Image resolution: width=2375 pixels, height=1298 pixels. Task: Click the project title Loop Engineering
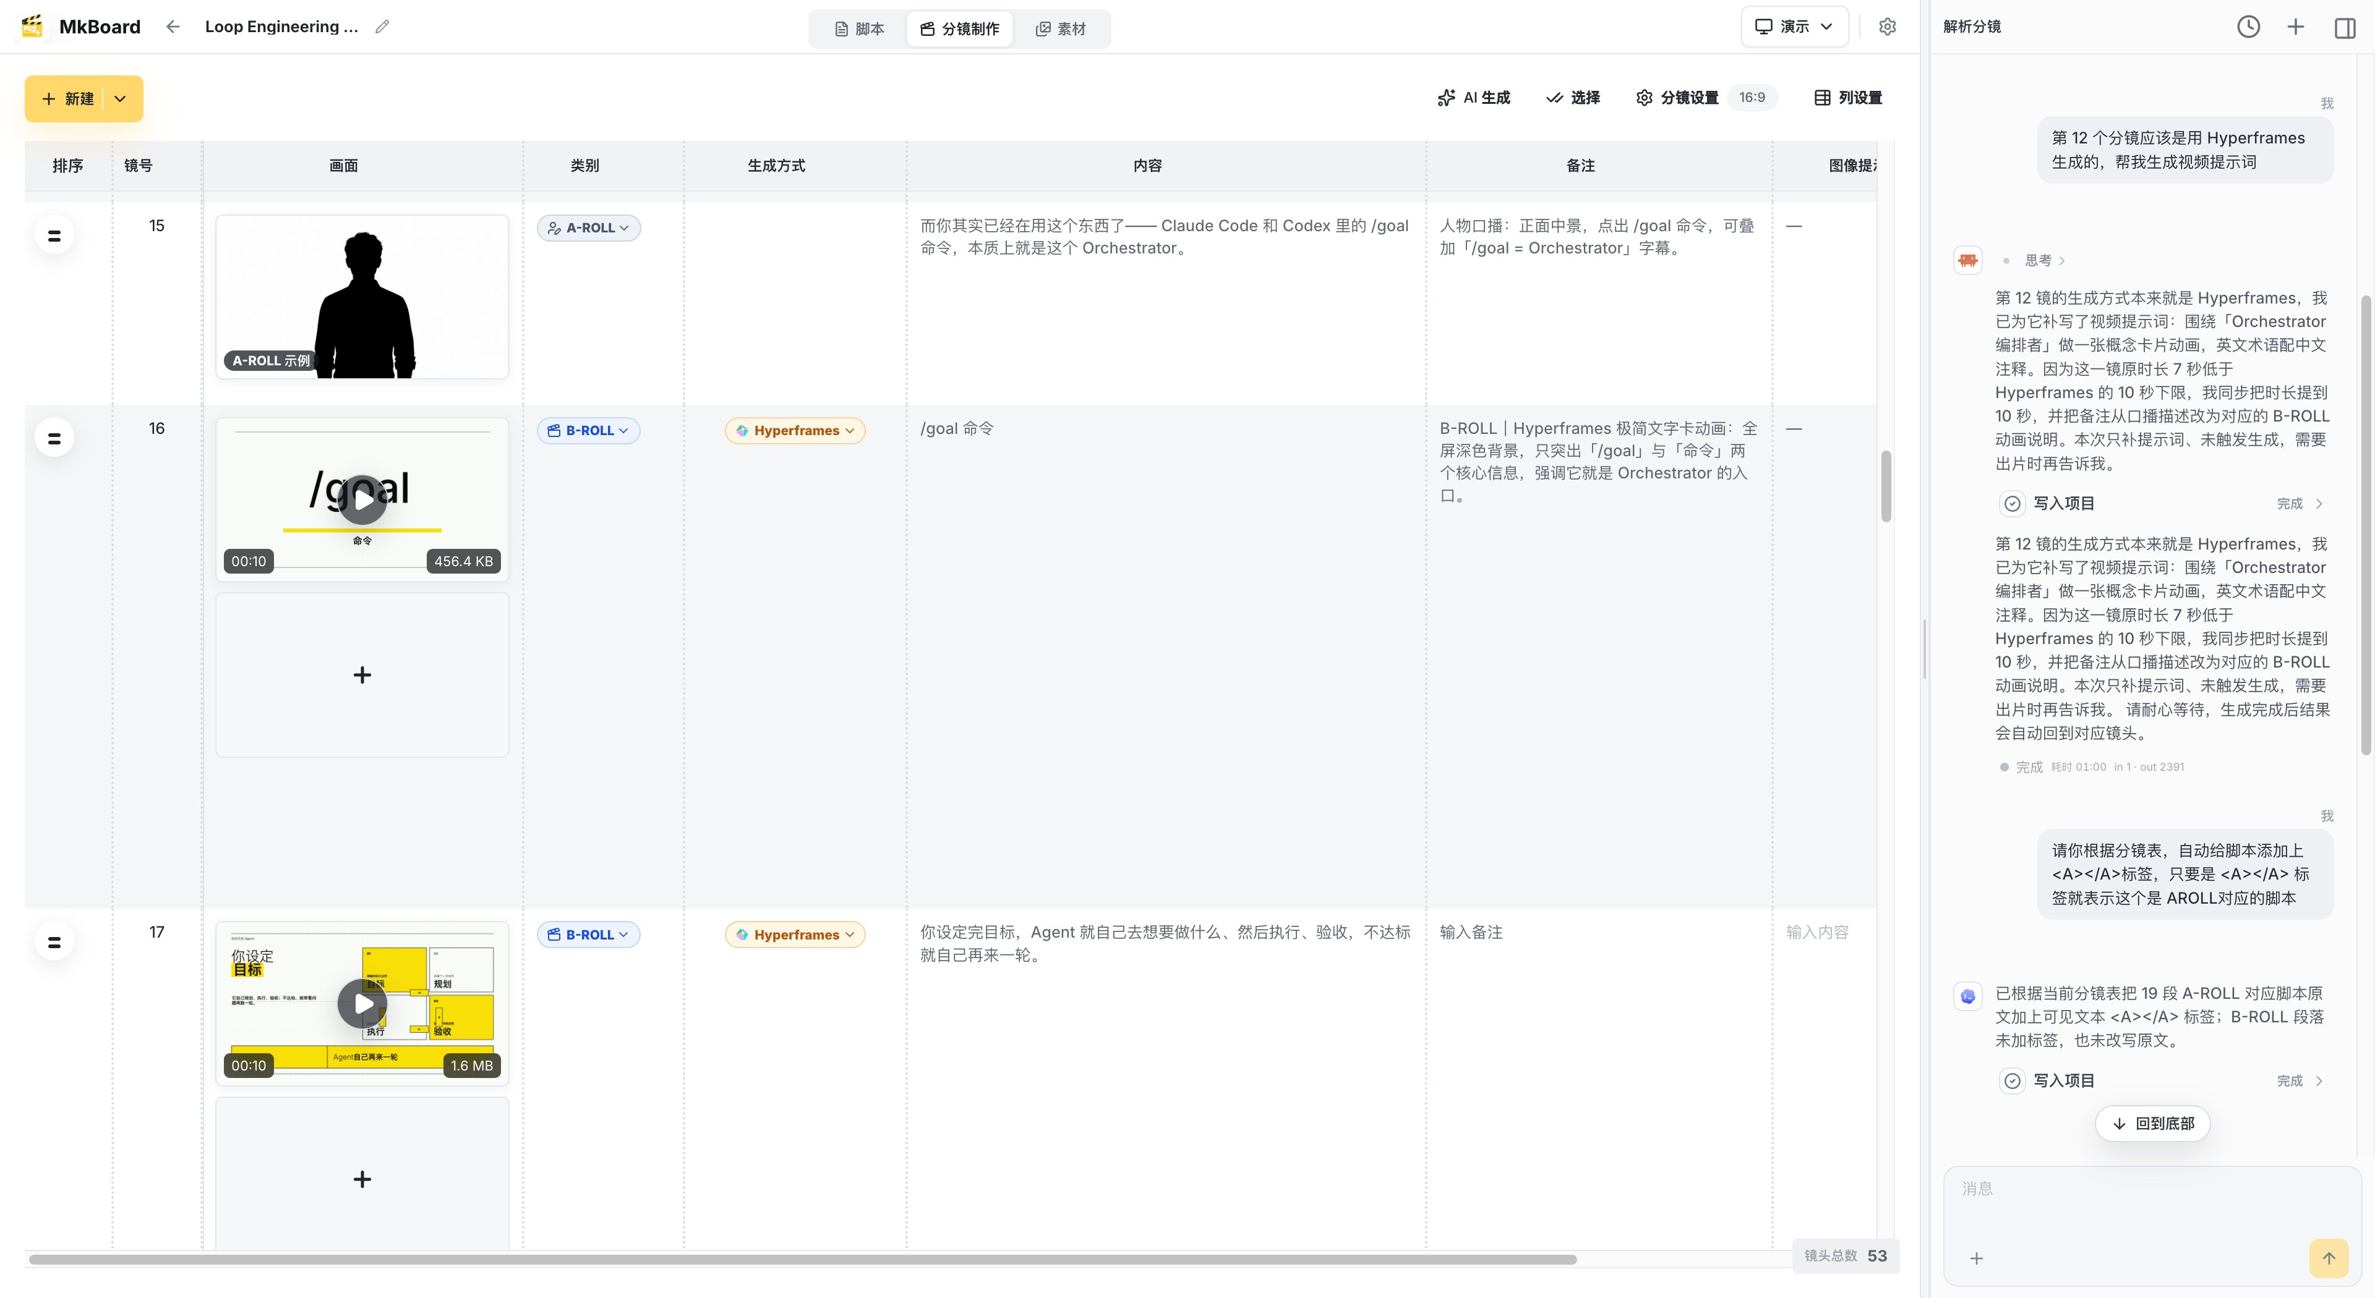[281, 27]
